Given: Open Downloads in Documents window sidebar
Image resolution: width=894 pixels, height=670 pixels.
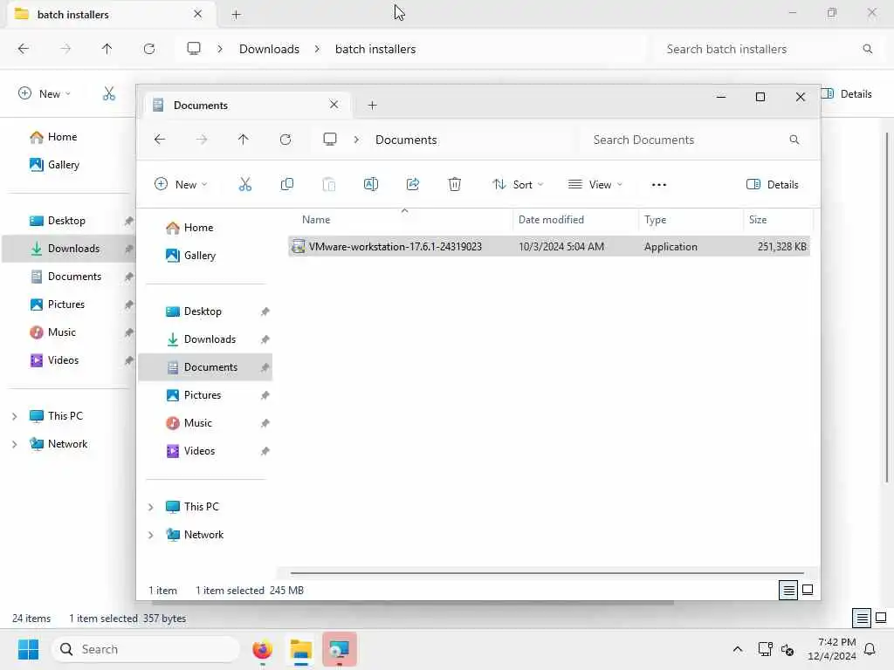Looking at the screenshot, I should [210, 339].
